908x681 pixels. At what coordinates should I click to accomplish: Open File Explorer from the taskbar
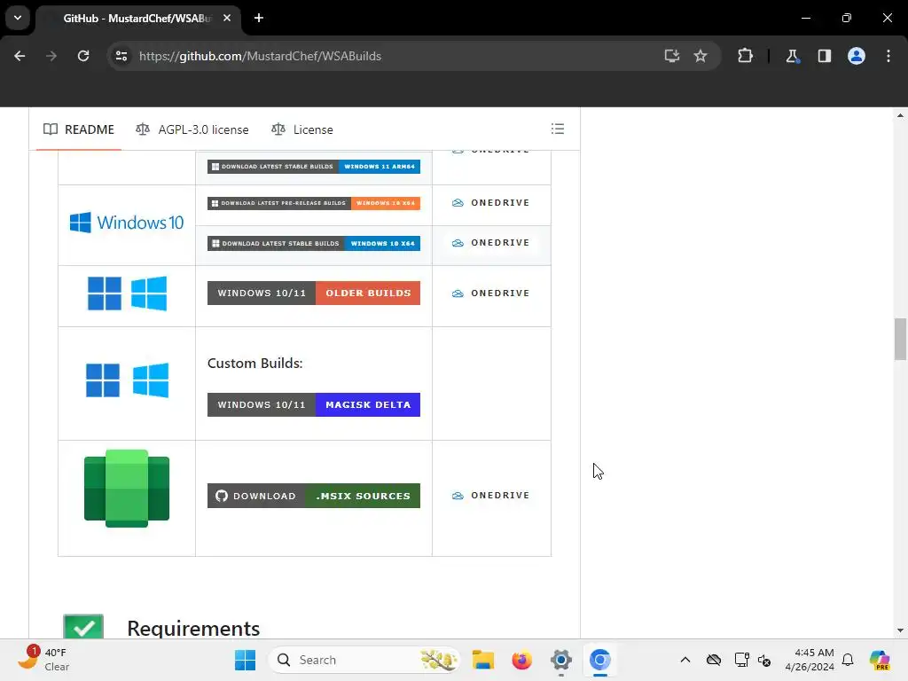pyautogui.click(x=483, y=660)
